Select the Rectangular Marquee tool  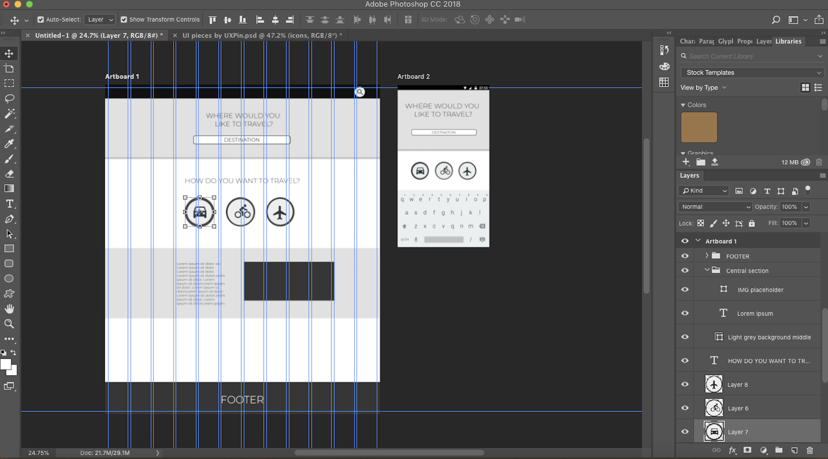tap(9, 83)
